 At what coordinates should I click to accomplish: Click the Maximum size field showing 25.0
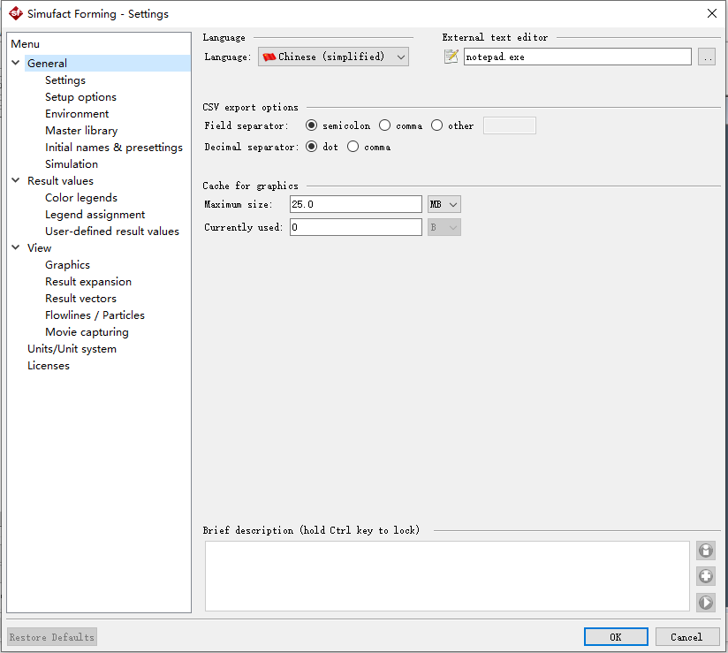pyautogui.click(x=356, y=204)
